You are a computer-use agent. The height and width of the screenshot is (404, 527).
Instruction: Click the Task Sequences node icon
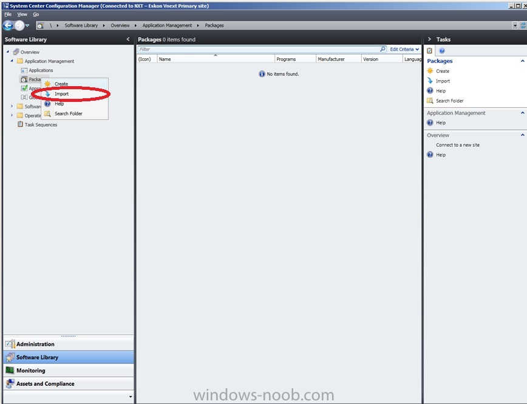tap(20, 124)
